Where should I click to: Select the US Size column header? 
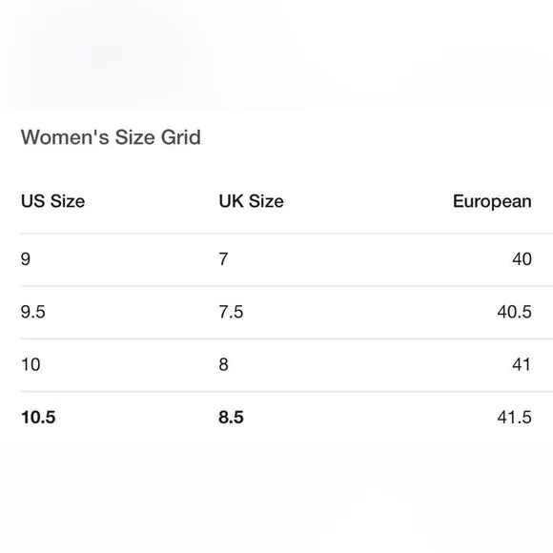[x=52, y=201]
